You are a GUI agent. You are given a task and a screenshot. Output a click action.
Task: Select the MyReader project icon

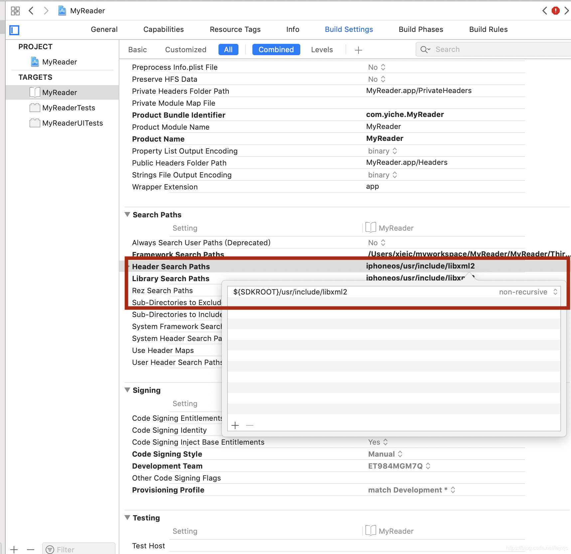[x=35, y=62]
